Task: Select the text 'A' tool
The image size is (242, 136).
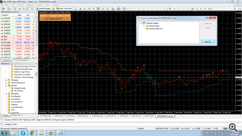Action: click(201, 9)
